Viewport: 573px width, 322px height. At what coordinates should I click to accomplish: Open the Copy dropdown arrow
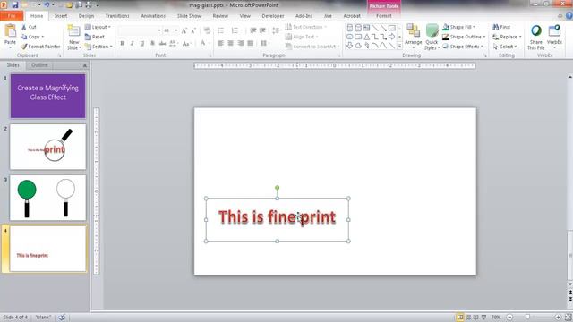pyautogui.click(x=43, y=37)
